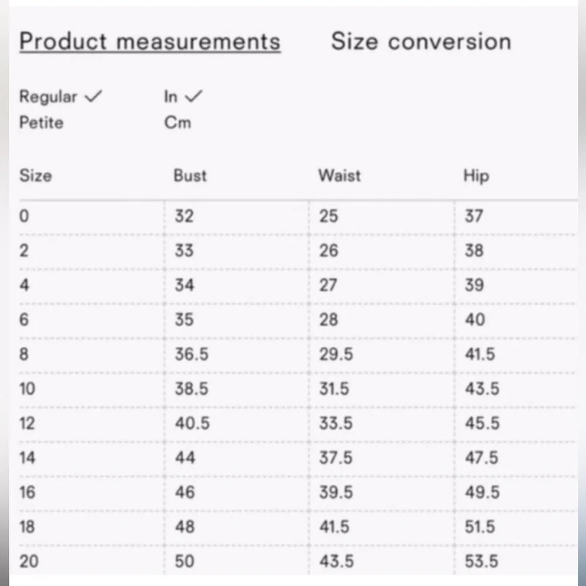Select the size 20 row label
Screen dimensions: 586x586
[29, 561]
